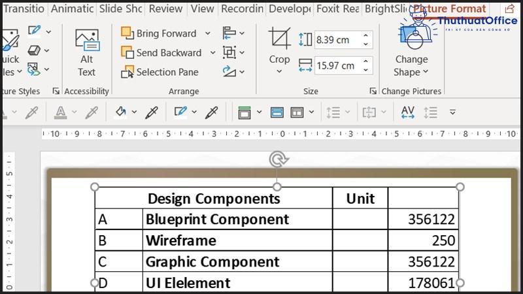Expand the Picture Effects dropdown arrow
Image resolution: width=523 pixels, height=294 pixels.
pyautogui.click(x=46, y=51)
